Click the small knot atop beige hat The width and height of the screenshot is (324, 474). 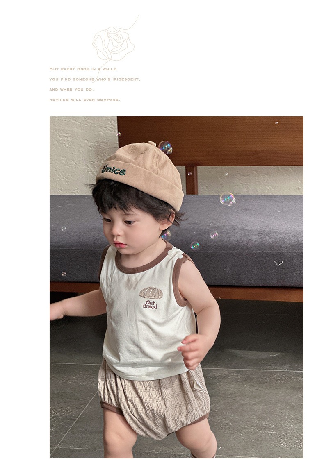point(152,143)
